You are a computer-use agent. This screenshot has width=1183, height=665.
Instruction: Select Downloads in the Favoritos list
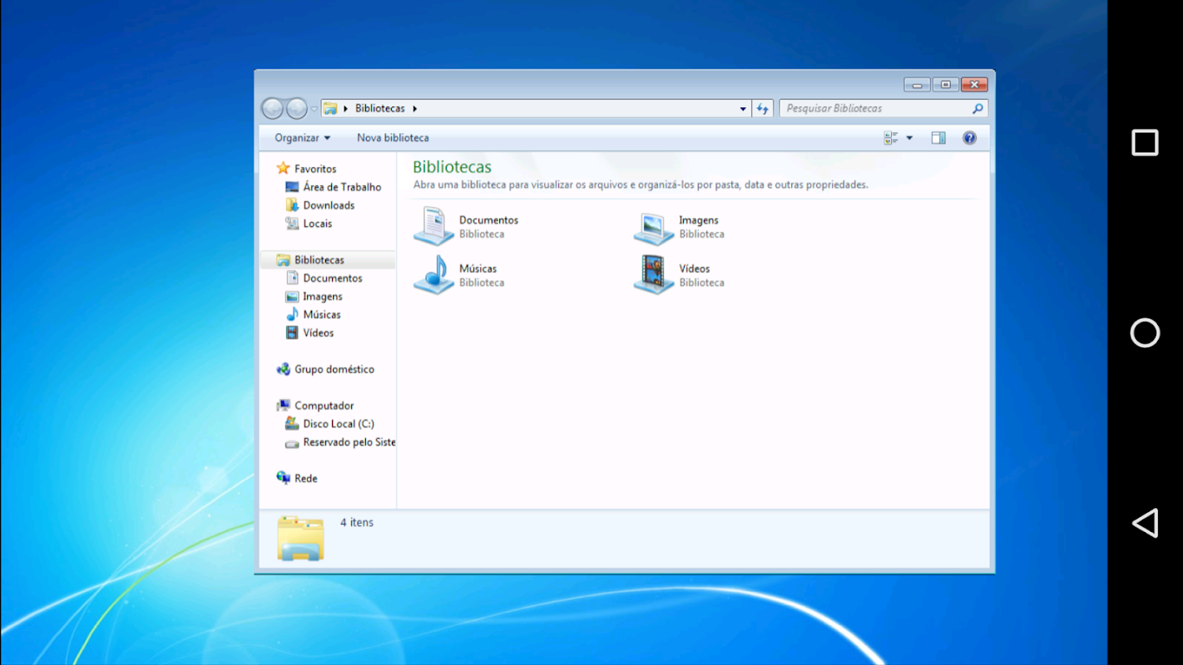point(328,205)
